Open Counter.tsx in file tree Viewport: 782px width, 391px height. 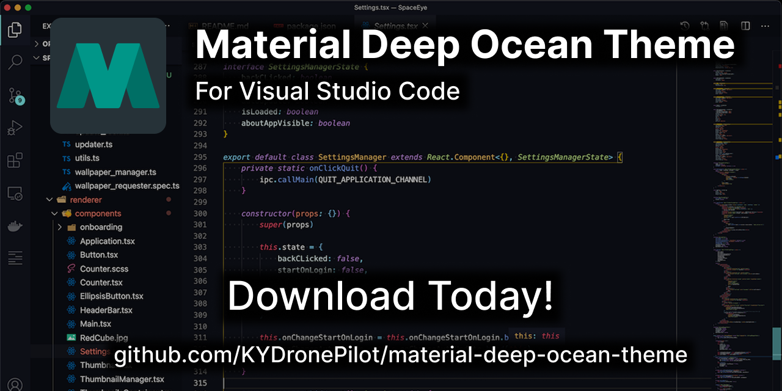pos(101,282)
